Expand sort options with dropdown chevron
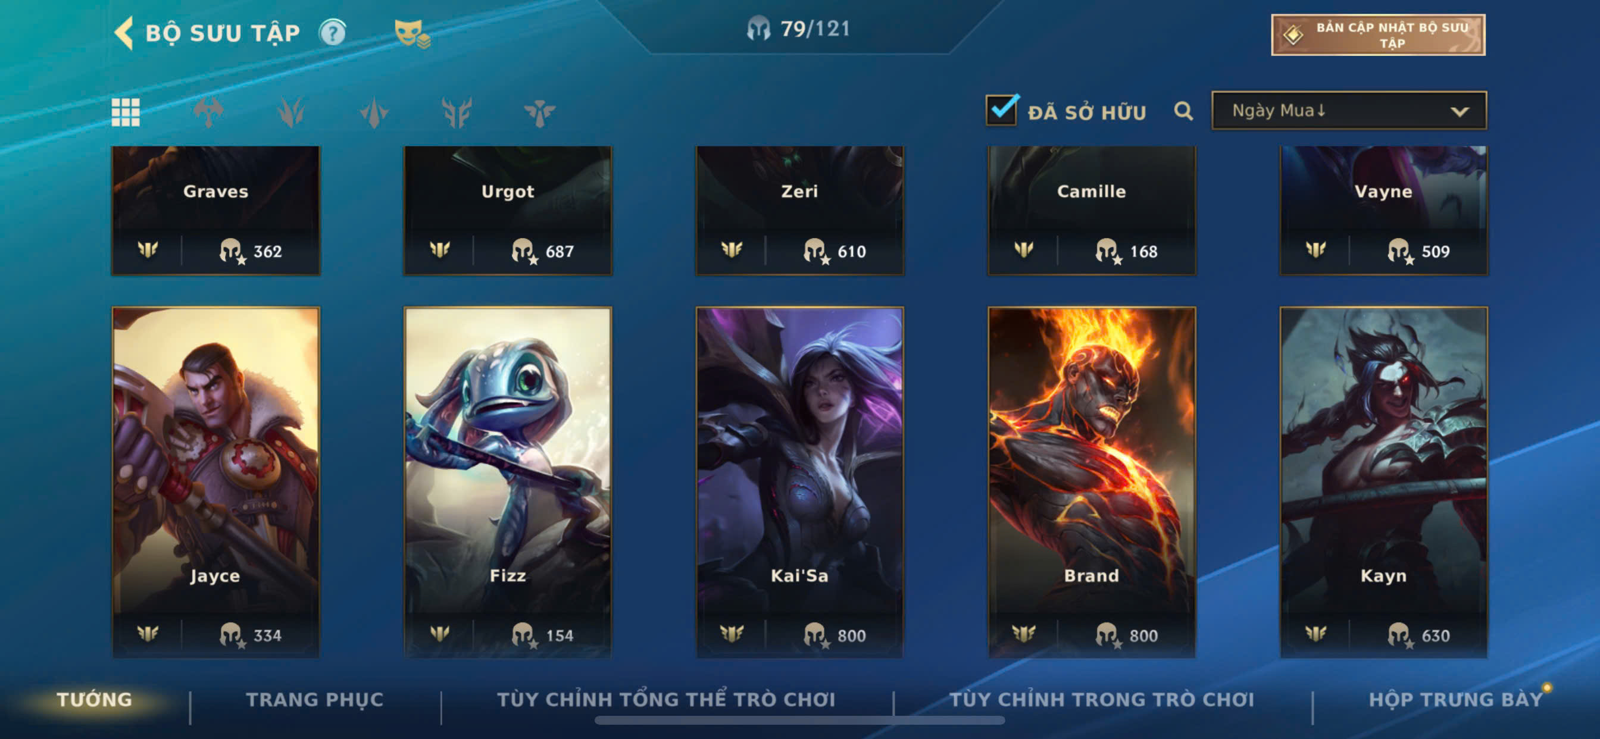This screenshot has width=1600, height=739. pos(1460,112)
